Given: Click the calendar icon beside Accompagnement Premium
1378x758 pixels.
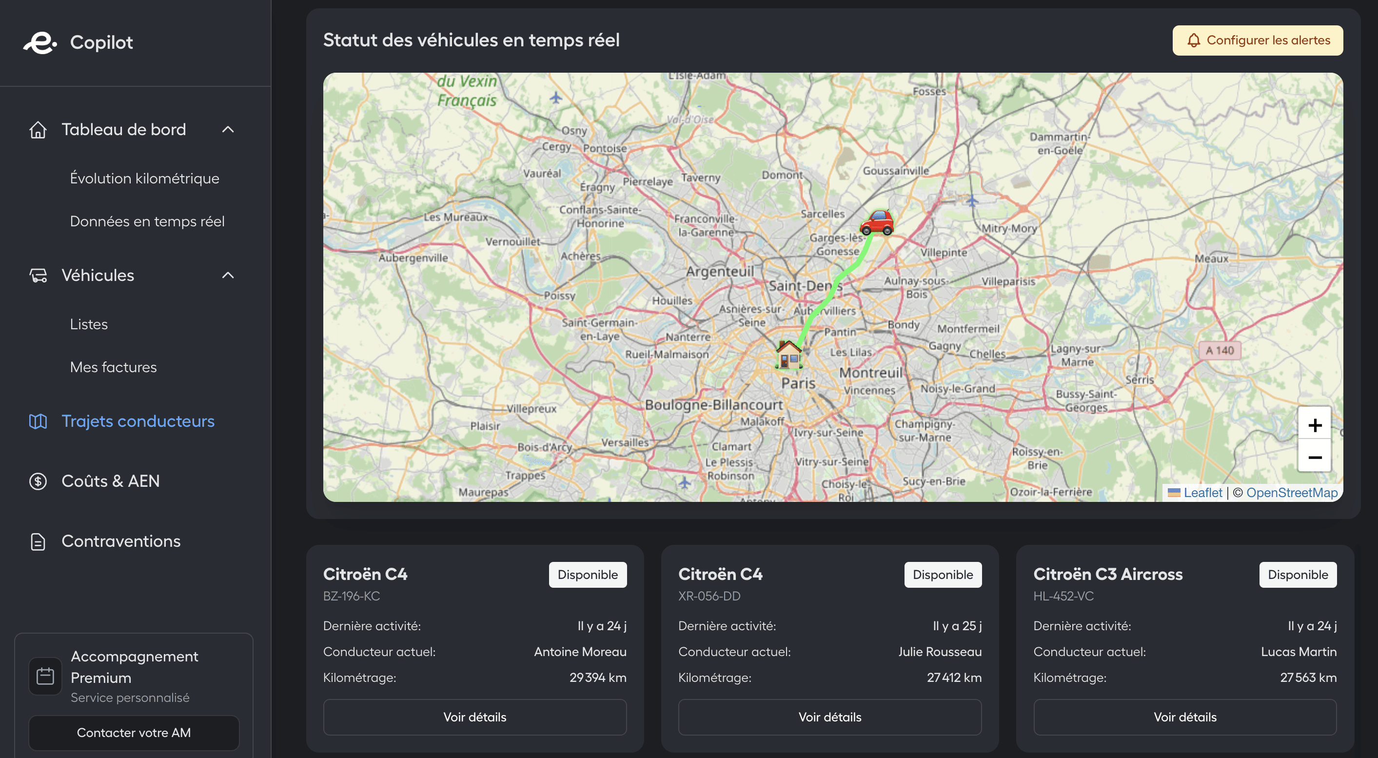Looking at the screenshot, I should (x=45, y=676).
